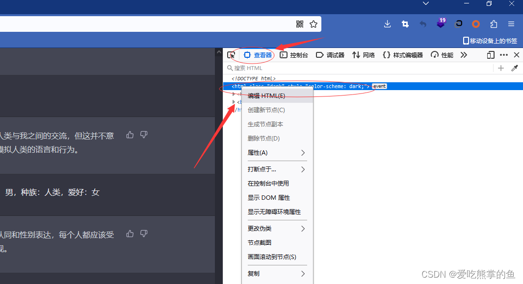Choose 在控制台中使用 menu entry
The image size is (523, 284).
coord(277,184)
